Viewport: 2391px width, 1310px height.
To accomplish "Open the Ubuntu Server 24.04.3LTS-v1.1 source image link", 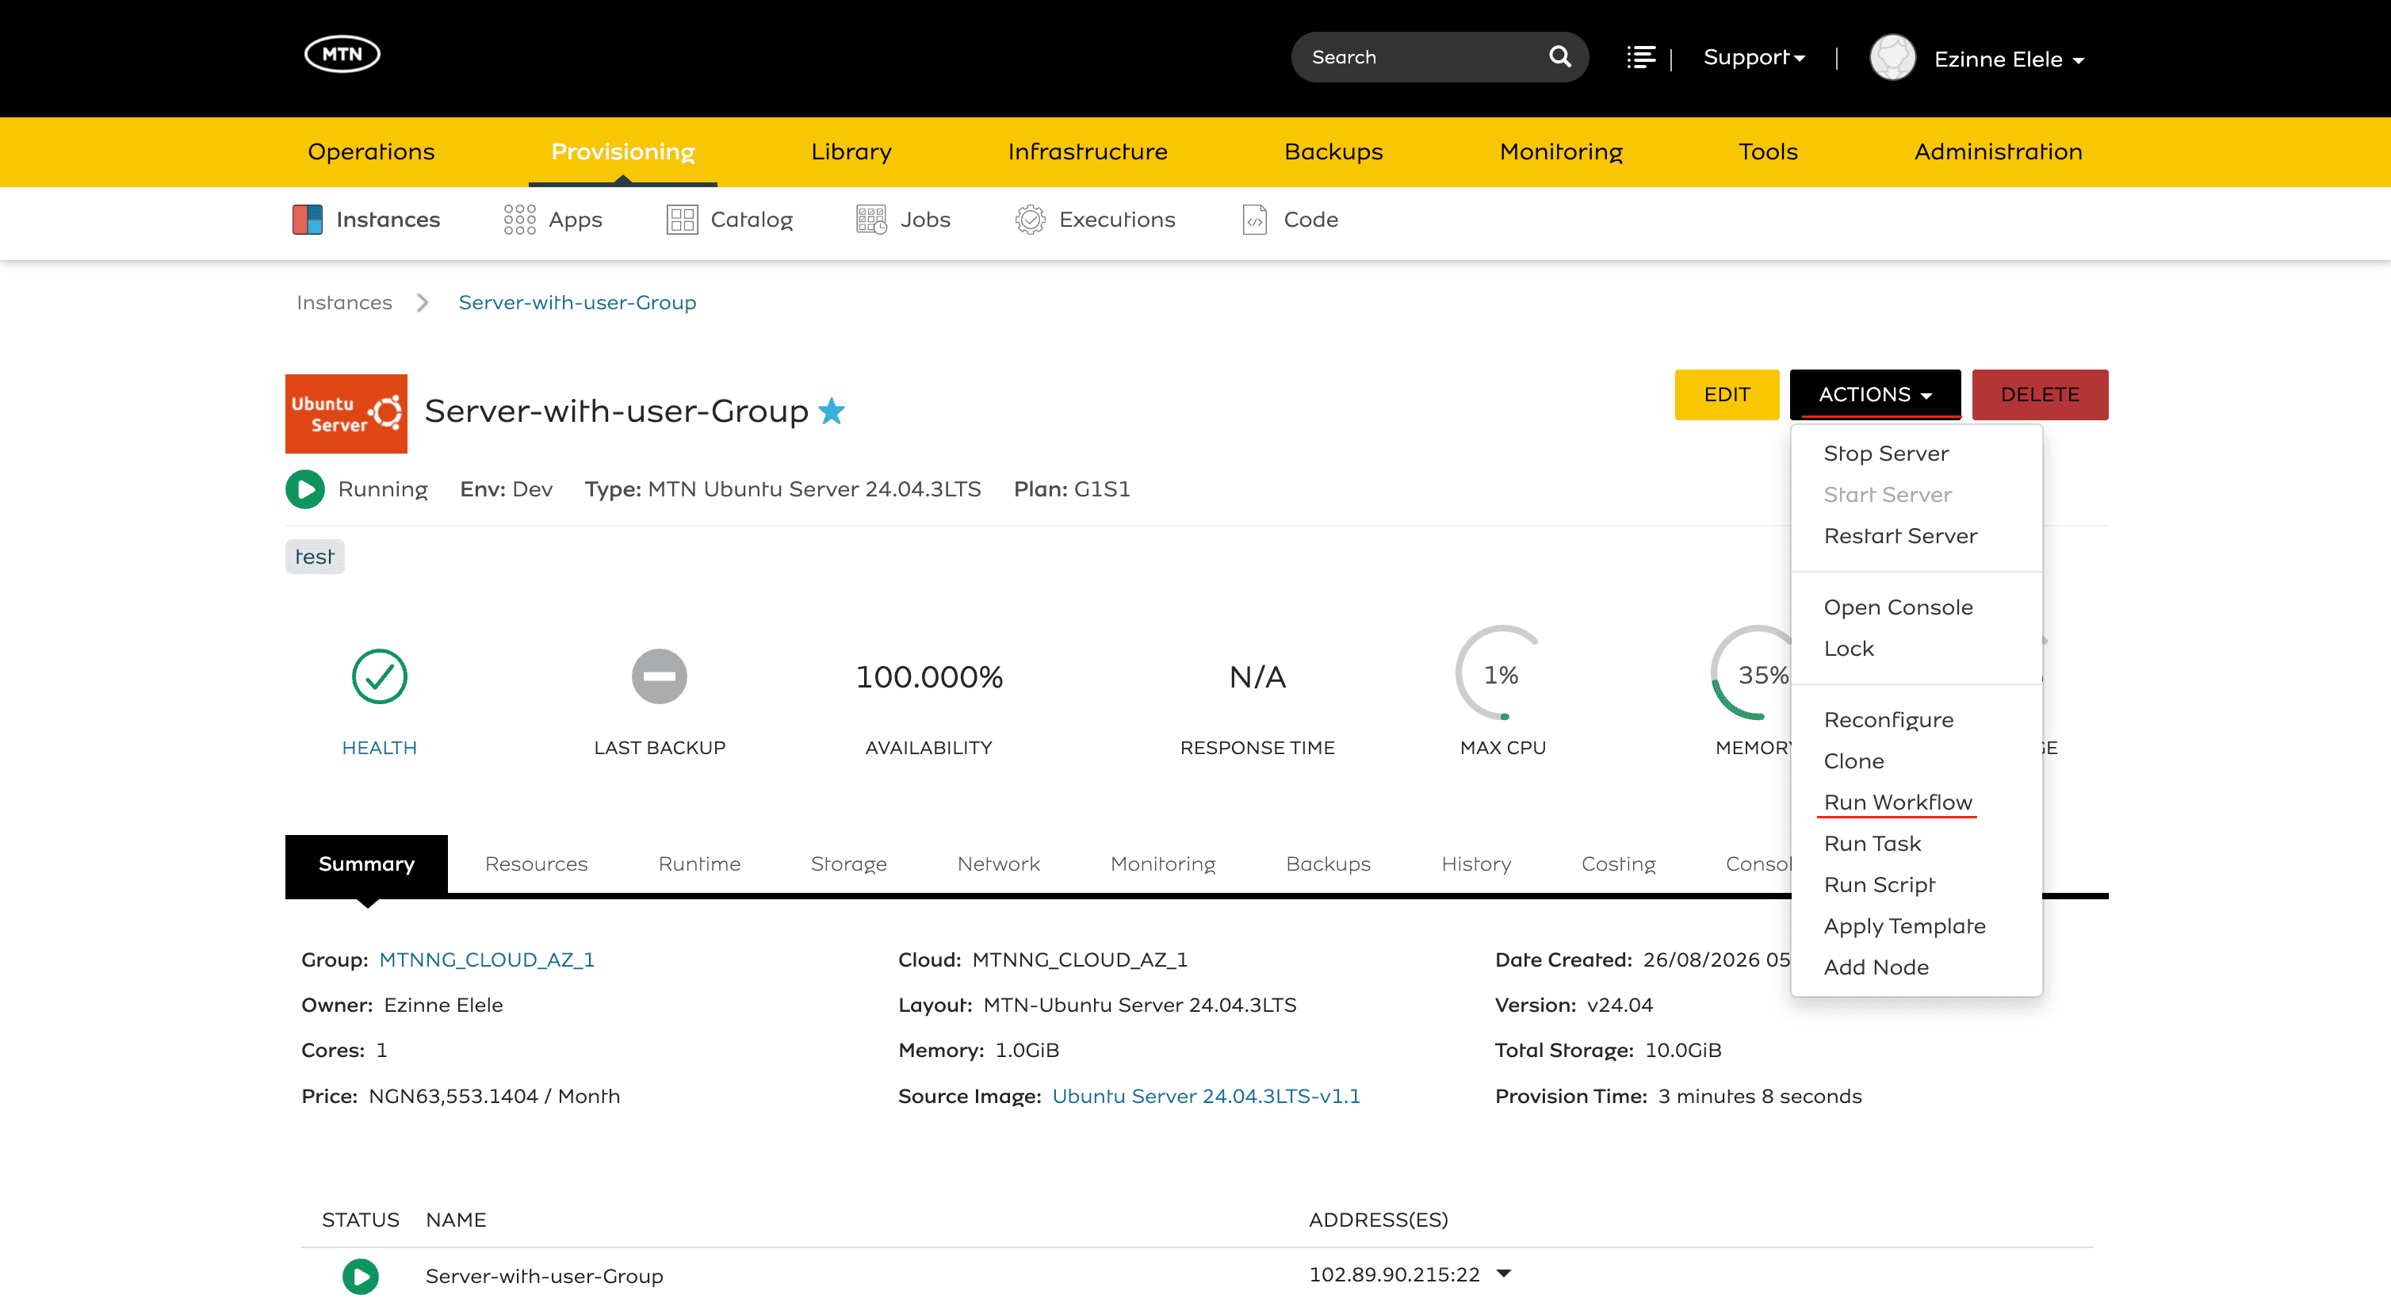I will [1206, 1097].
